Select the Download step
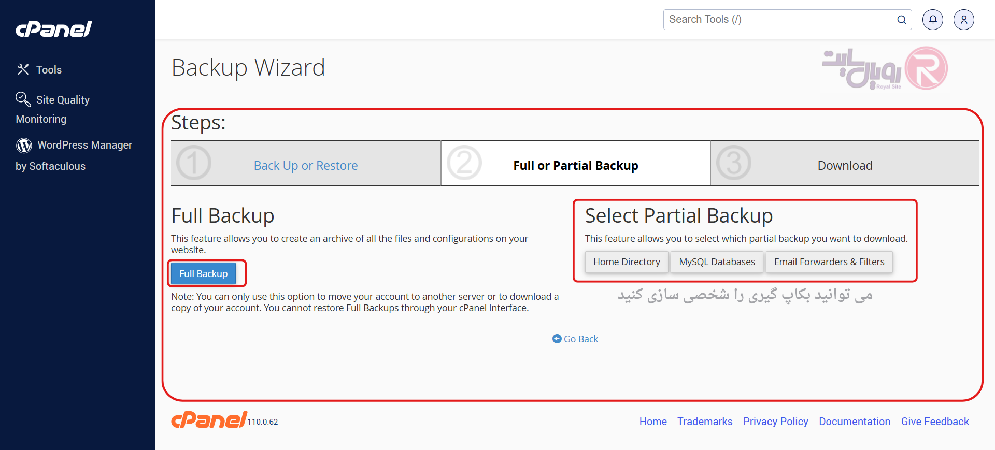The height and width of the screenshot is (450, 995). point(845,166)
